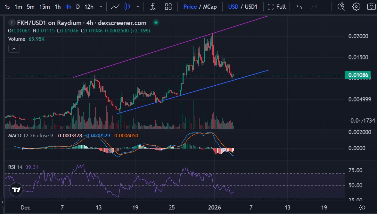Toggle chart to Price mode

point(190,7)
